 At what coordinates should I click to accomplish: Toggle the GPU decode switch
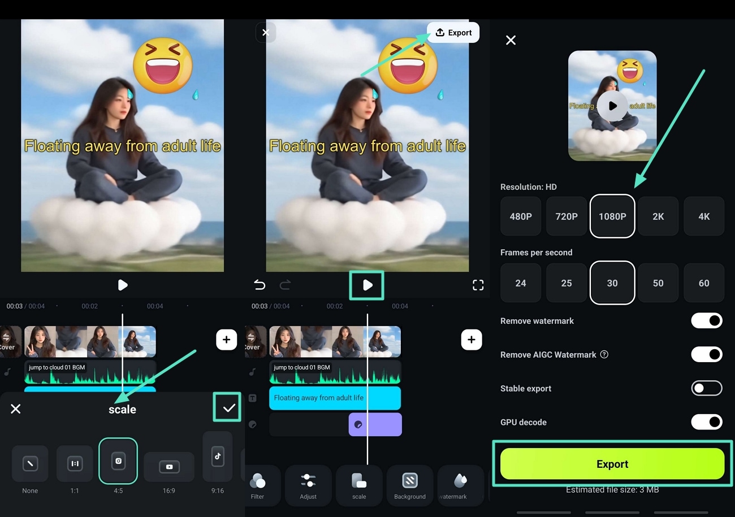point(707,422)
